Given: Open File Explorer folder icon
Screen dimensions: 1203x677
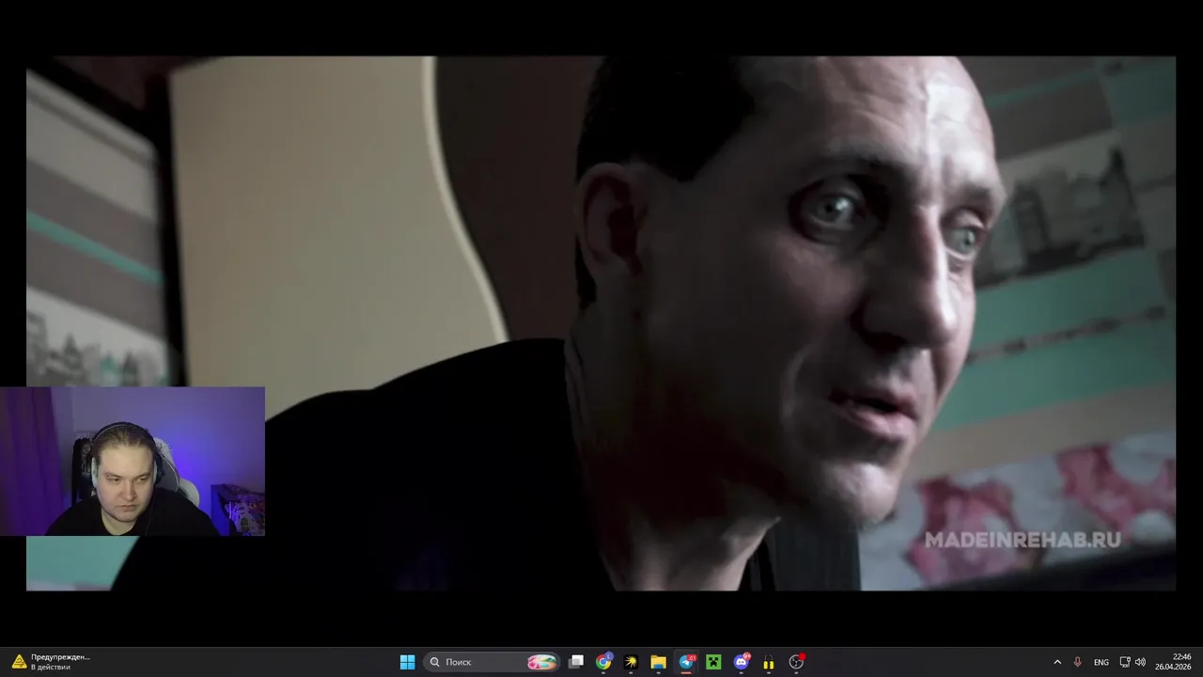Looking at the screenshot, I should tap(659, 662).
